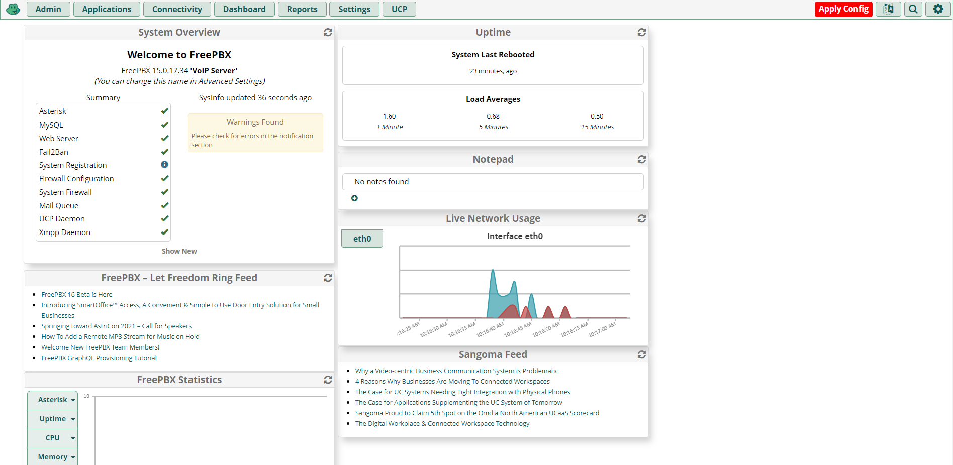This screenshot has width=953, height=465.
Task: Select the eth0 interface tab
Action: (x=362, y=239)
